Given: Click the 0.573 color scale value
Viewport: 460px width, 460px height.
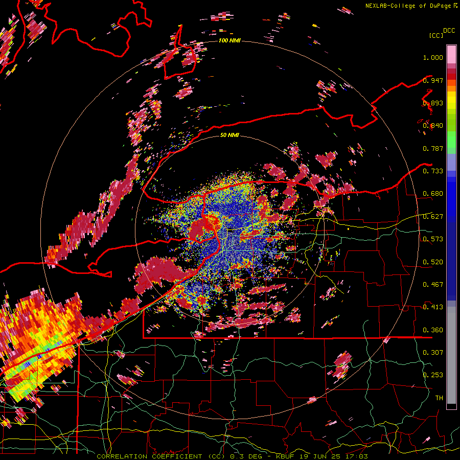Looking at the screenshot, I should click(x=433, y=239).
